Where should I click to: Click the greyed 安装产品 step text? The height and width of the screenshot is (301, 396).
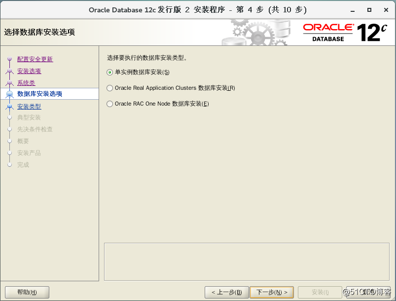(x=29, y=153)
